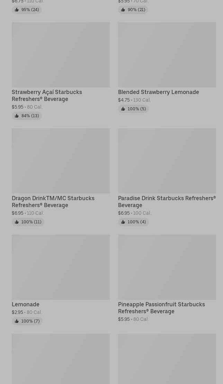
Task: Open Blended Strawberry Lemonade item
Action: coord(158,92)
